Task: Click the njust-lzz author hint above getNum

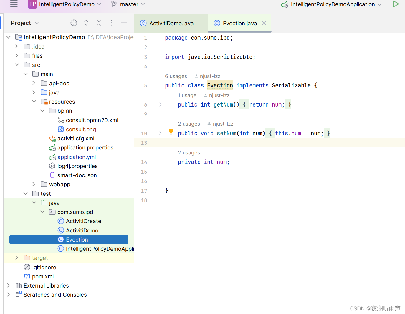Action: (216, 95)
